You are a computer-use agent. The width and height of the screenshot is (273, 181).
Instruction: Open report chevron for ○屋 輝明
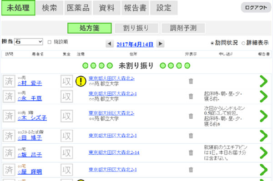[x=263, y=170]
